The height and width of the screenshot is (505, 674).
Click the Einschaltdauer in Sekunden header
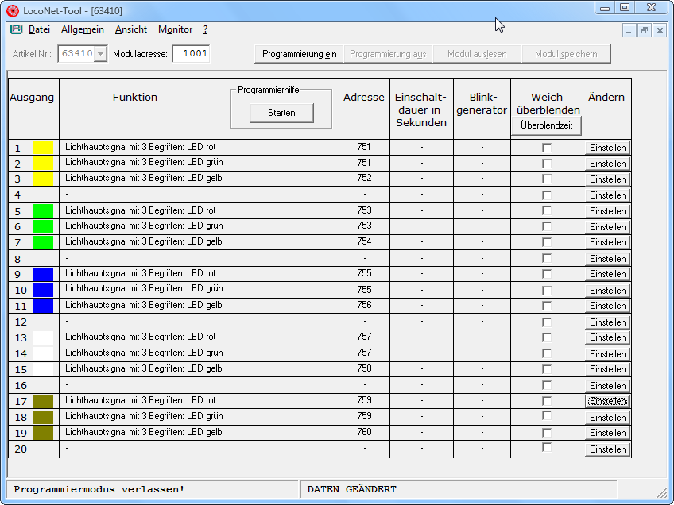click(421, 110)
